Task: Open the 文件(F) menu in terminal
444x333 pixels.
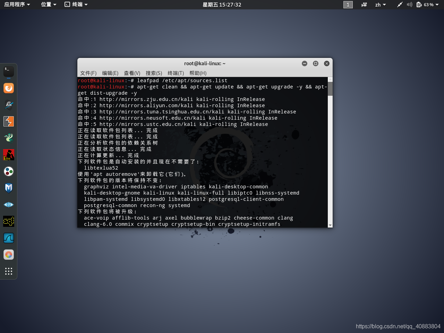Action: click(88, 73)
